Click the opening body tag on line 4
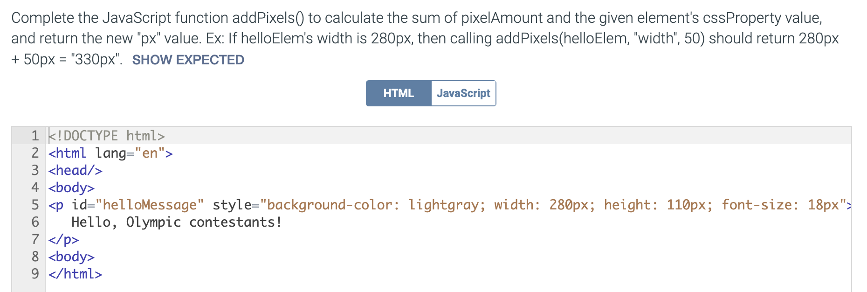The height and width of the screenshot is (292, 867). pos(70,188)
